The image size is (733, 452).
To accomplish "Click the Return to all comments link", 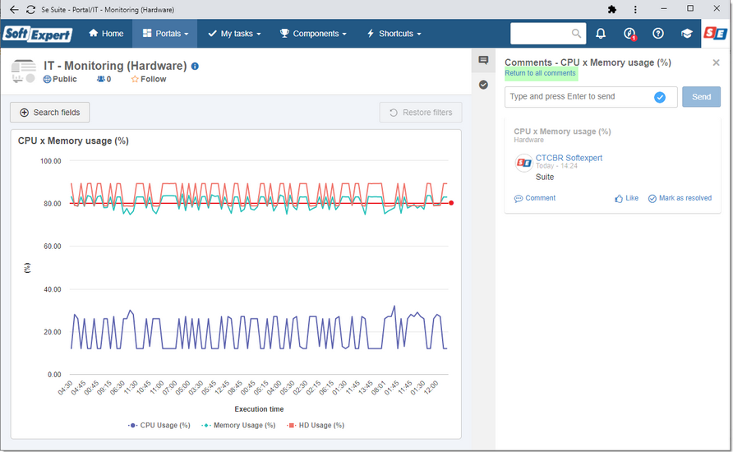I will [x=540, y=73].
